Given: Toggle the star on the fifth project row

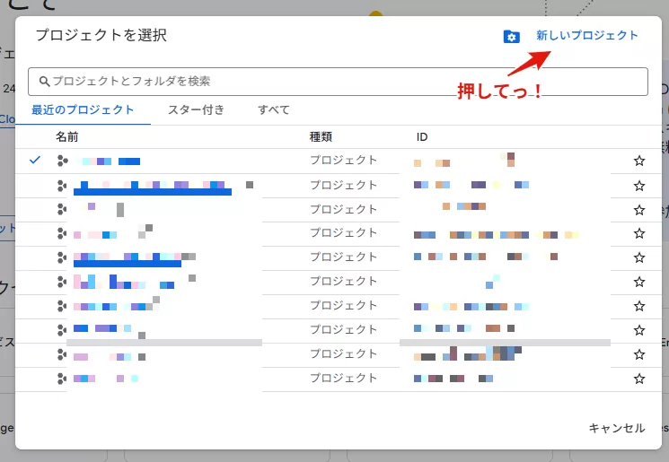Looking at the screenshot, I should [x=639, y=257].
